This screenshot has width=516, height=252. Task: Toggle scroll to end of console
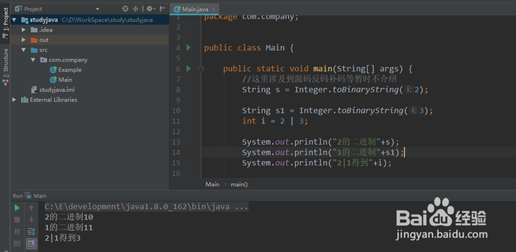pyautogui.click(x=31, y=243)
